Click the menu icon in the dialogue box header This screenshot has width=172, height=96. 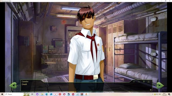click(x=144, y=82)
